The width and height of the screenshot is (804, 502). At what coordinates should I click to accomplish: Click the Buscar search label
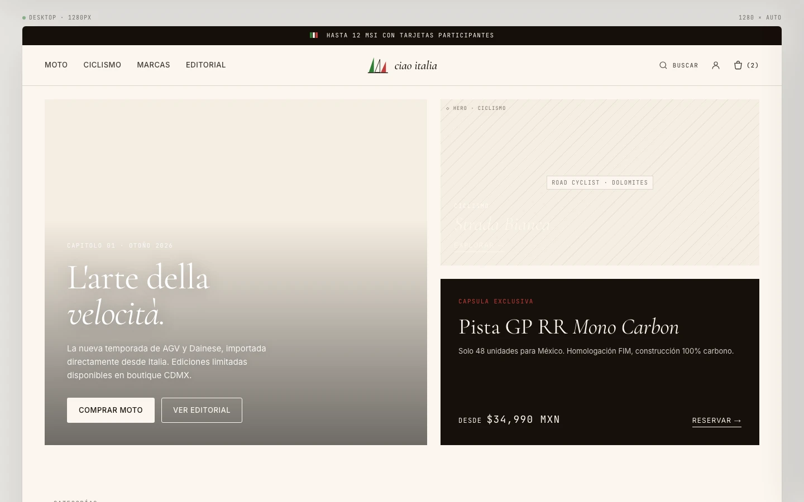click(x=686, y=65)
